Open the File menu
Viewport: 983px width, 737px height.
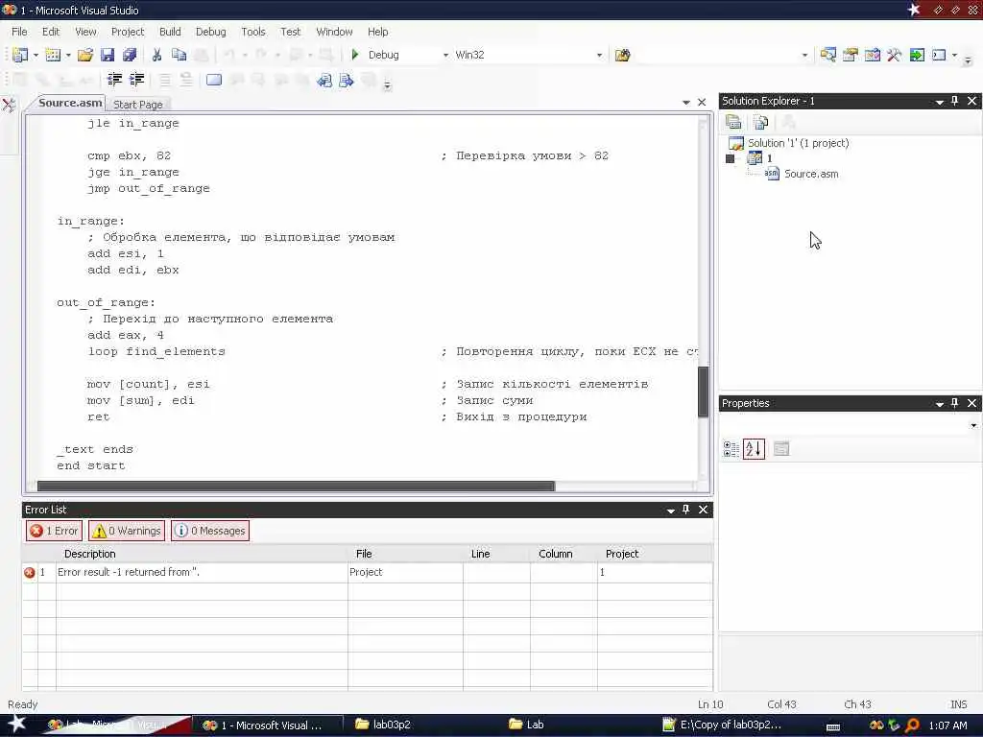pyautogui.click(x=19, y=32)
